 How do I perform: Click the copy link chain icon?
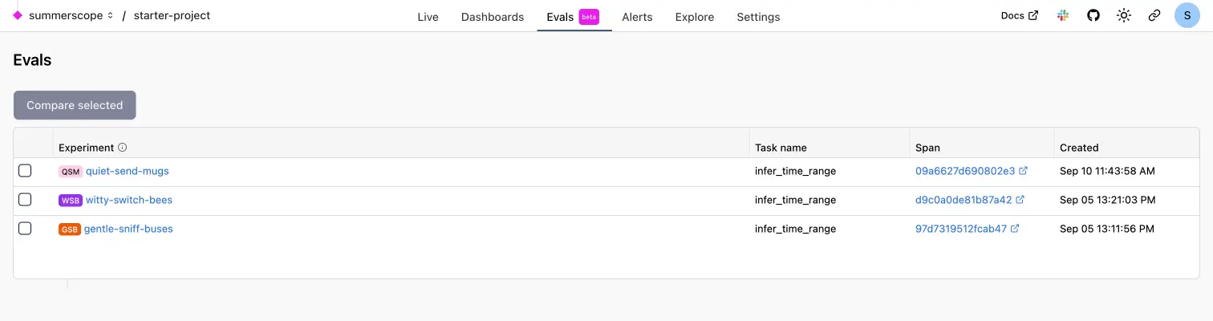(1154, 15)
